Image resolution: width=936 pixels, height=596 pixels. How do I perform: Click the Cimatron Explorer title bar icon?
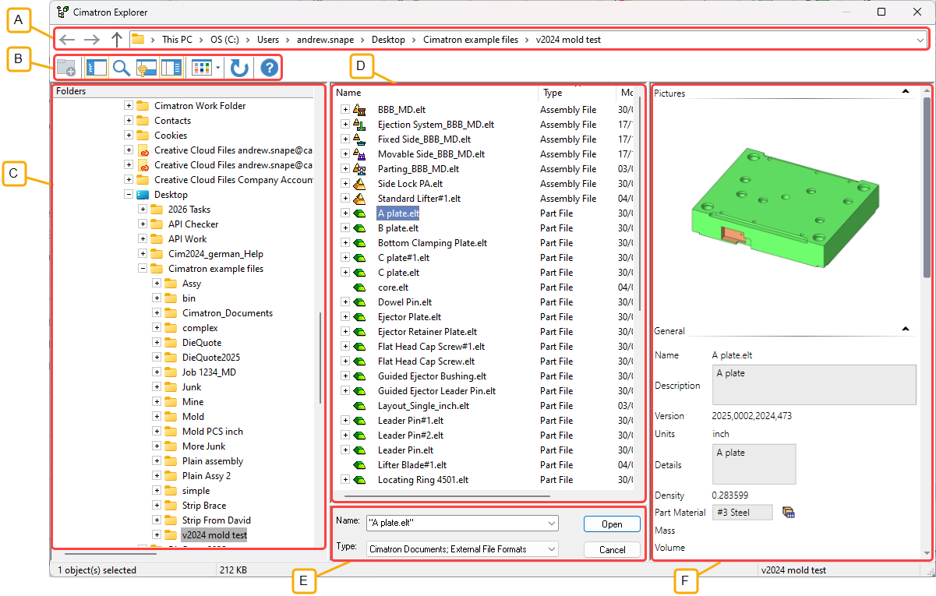(62, 12)
